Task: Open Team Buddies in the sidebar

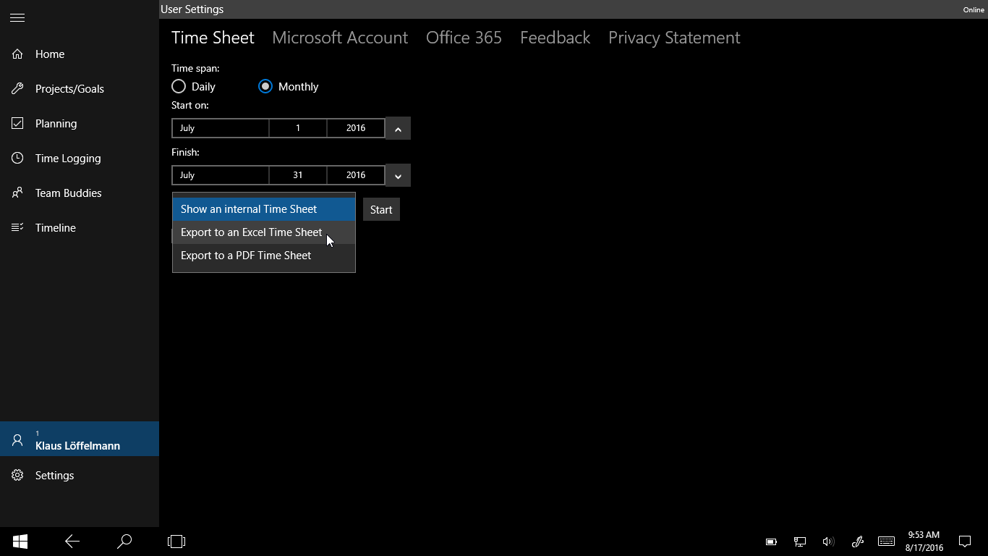Action: click(80, 193)
